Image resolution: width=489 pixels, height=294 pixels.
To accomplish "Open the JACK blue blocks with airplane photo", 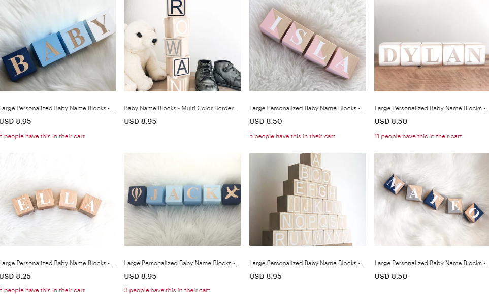I will pos(182,199).
